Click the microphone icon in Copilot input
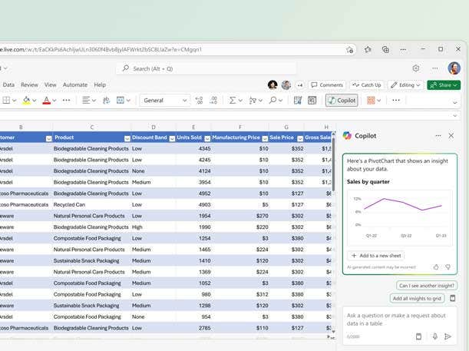This screenshot has height=351, width=469. click(434, 336)
